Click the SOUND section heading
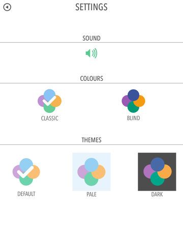The image size is (183, 244). 91,38
